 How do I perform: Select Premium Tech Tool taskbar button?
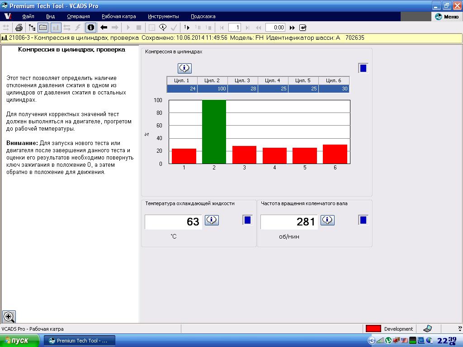point(80,341)
